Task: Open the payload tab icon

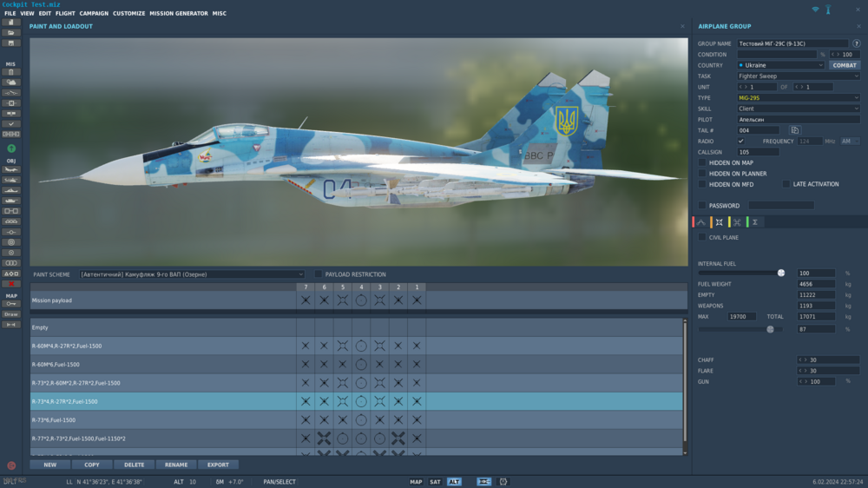Action: (719, 222)
